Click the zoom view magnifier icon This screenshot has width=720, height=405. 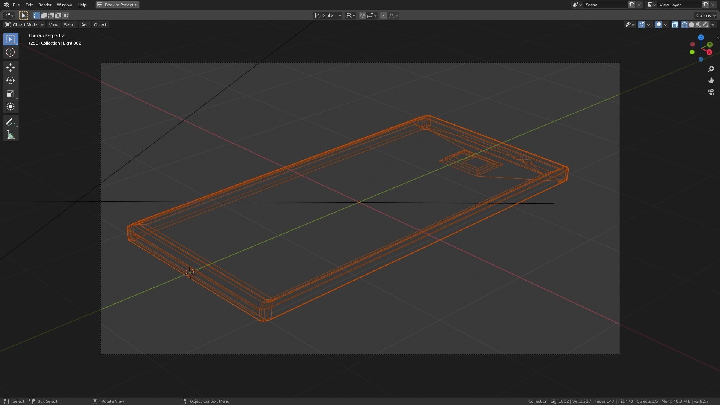[711, 69]
